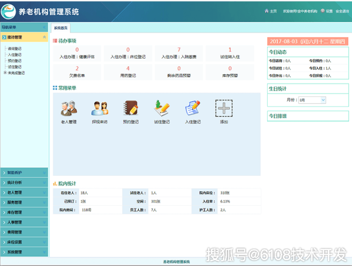Open 剩余药品预警 pending card

(x=179, y=72)
